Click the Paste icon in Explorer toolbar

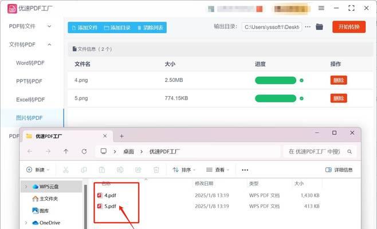[102, 170]
